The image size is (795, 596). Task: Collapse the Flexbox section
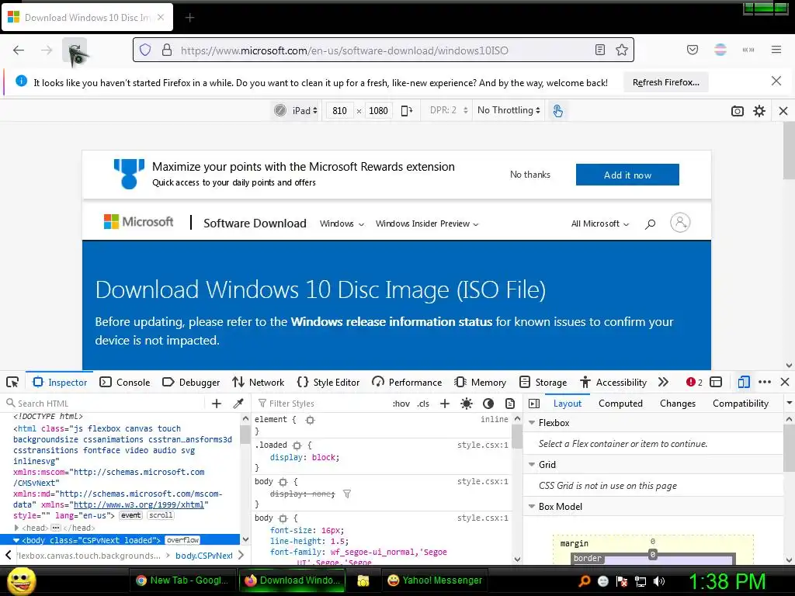tap(532, 422)
